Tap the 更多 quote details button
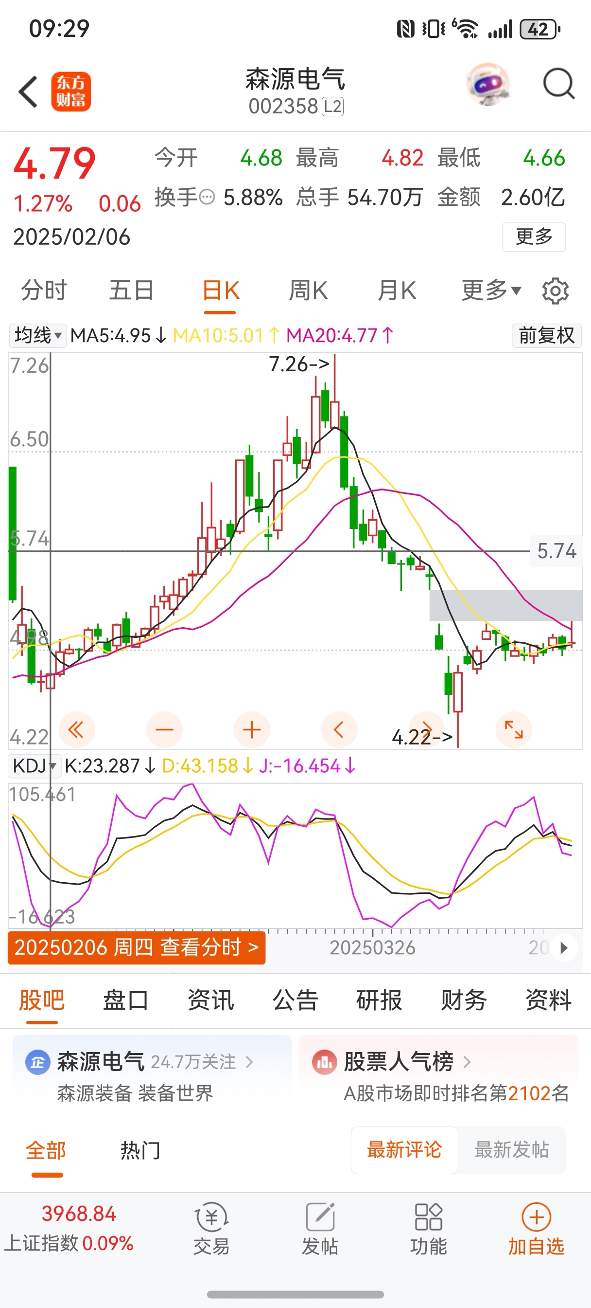The width and height of the screenshot is (591, 1308). pyautogui.click(x=534, y=236)
